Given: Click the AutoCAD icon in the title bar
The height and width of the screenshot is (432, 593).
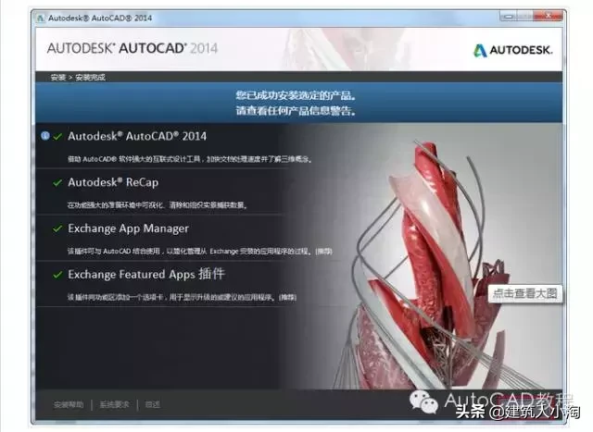Looking at the screenshot, I should (x=41, y=19).
